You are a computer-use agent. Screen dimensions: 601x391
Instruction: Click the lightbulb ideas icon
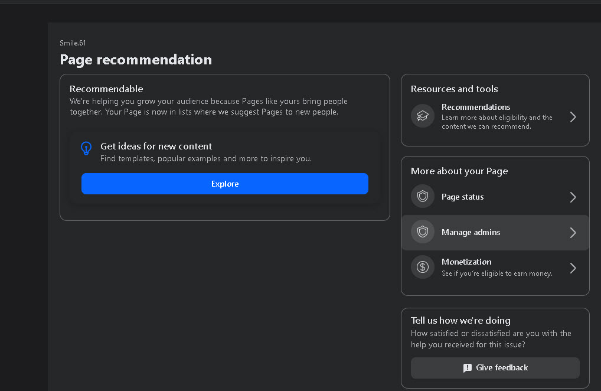click(x=86, y=148)
